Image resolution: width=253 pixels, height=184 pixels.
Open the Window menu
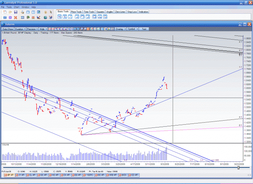click(25, 7)
